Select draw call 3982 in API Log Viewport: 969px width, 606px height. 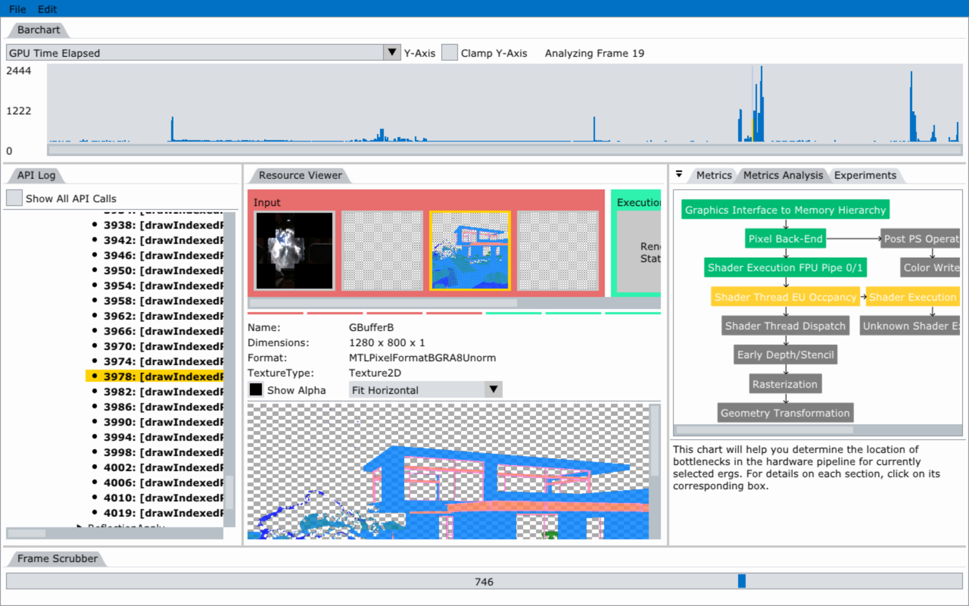coord(163,392)
